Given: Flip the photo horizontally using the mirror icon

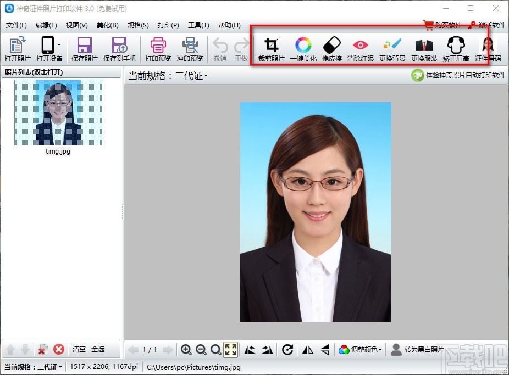Looking at the screenshot, I should point(308,350).
